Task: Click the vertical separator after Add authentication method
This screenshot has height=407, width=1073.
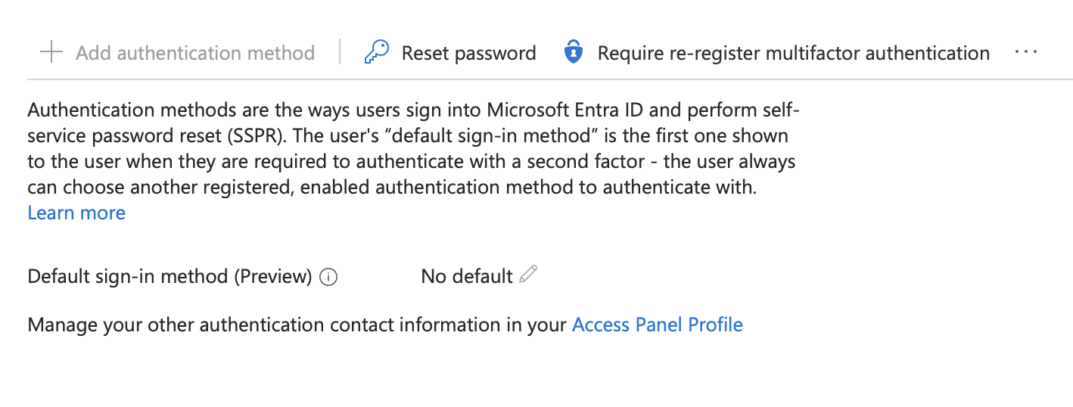Action: point(341,53)
